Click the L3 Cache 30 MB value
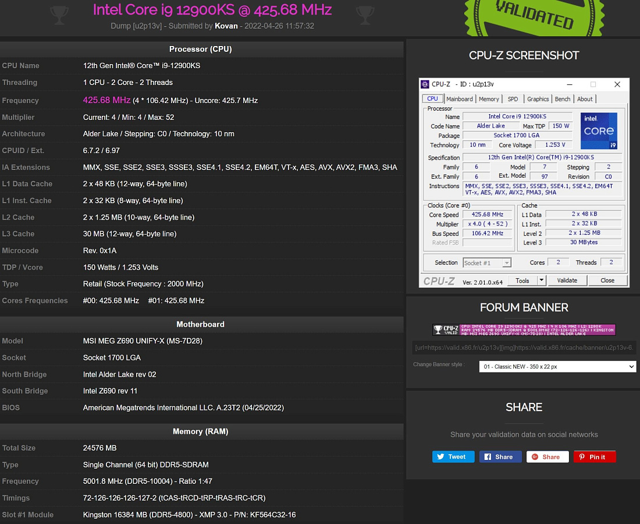 tap(130, 233)
